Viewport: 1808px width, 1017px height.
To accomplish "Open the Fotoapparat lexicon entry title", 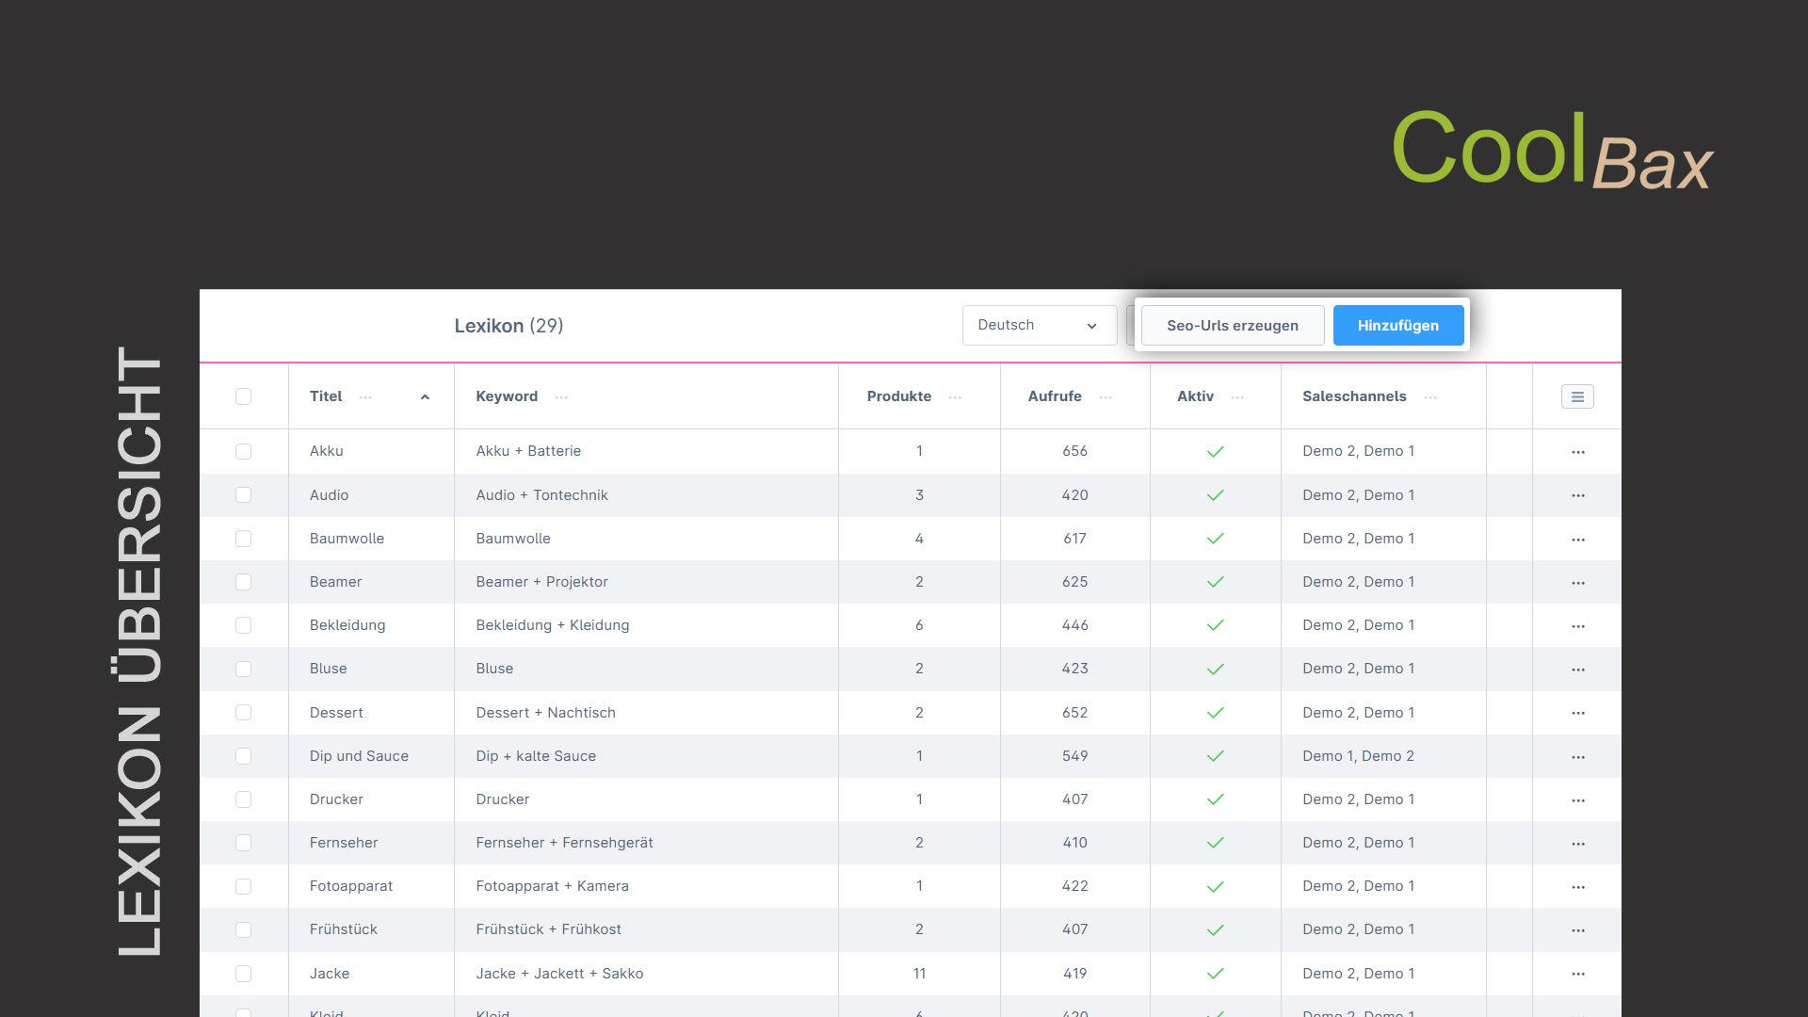I will pyautogui.click(x=351, y=886).
